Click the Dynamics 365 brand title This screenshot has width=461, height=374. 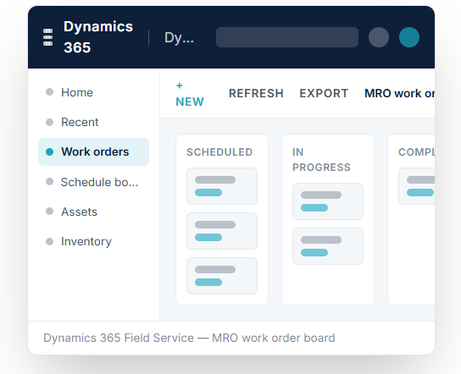point(98,37)
